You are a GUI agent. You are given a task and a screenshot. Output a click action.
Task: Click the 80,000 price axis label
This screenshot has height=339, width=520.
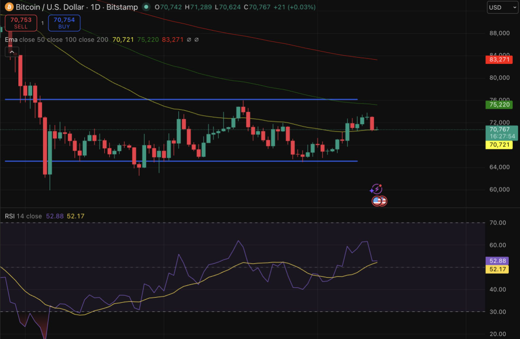500,78
